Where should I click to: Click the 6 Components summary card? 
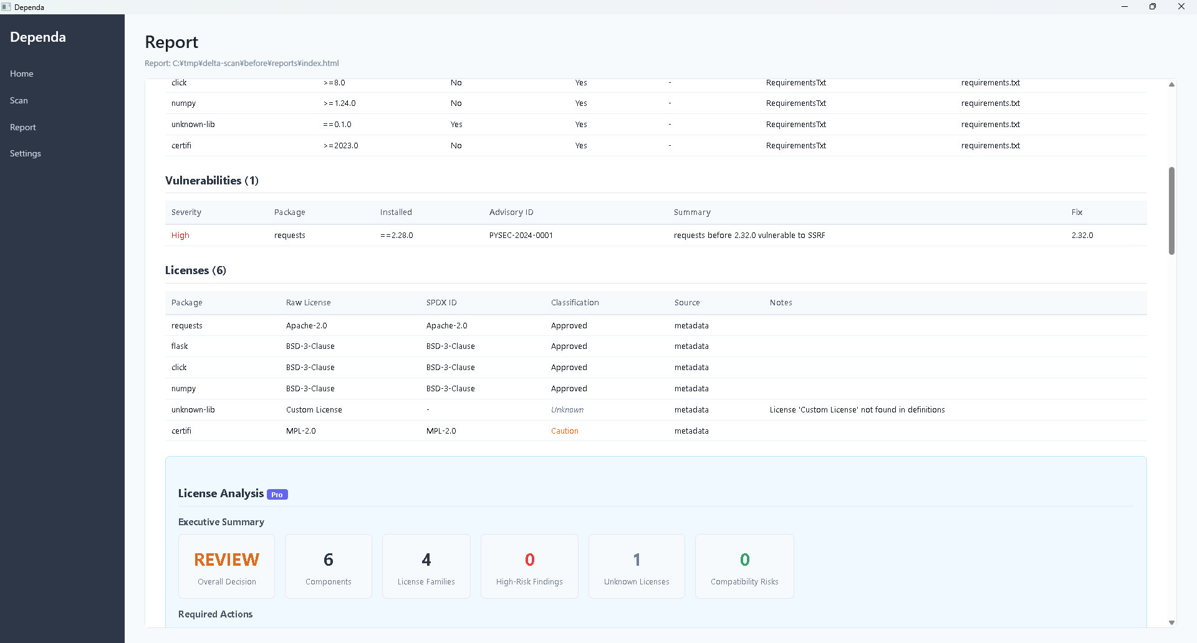tap(328, 566)
